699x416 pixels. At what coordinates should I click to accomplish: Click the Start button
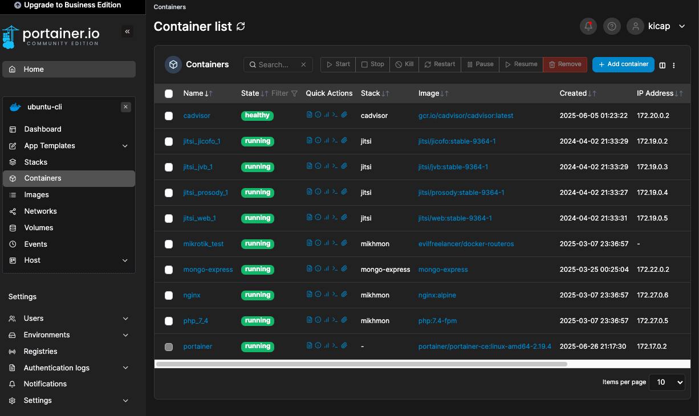coord(338,64)
